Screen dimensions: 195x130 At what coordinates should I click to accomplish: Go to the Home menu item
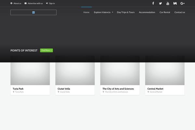pyautogui.click(x=86, y=12)
